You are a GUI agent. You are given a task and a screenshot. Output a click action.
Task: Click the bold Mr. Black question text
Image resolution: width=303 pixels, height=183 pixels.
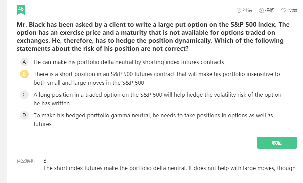coord(153,37)
